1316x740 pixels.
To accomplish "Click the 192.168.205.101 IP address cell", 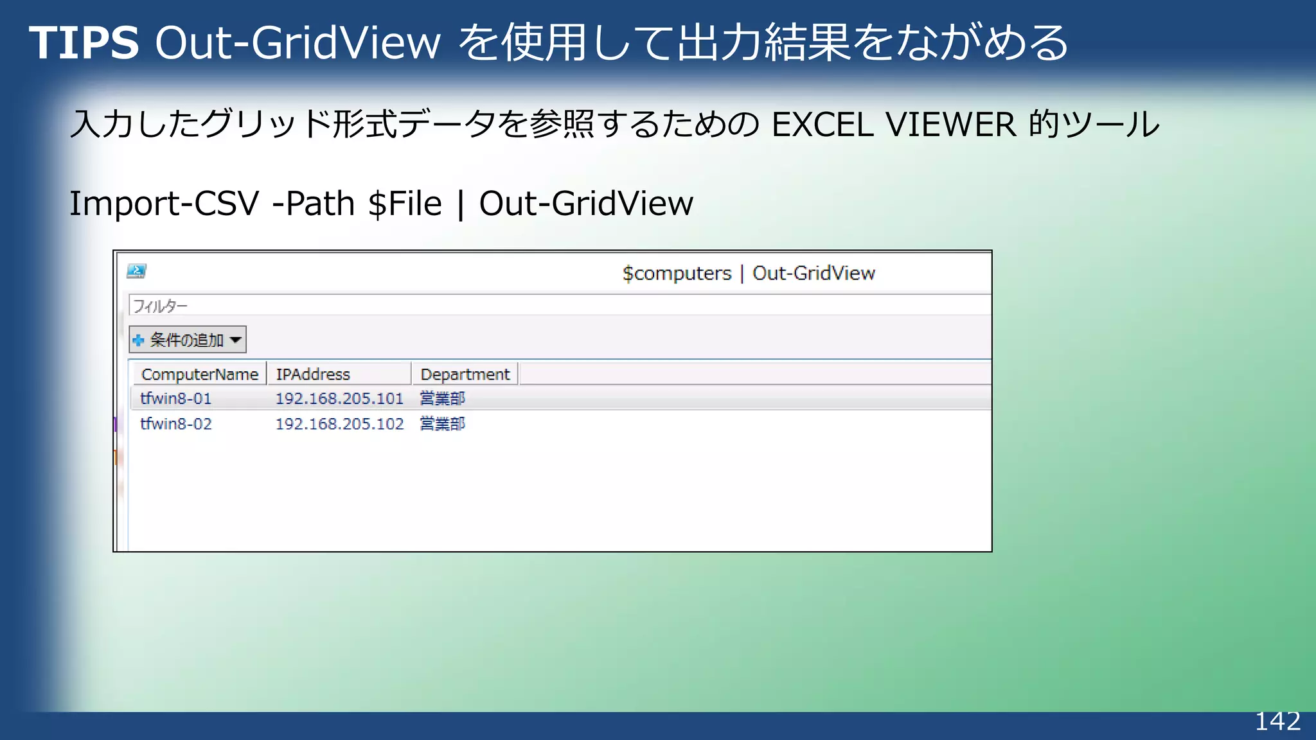I will pos(339,399).
